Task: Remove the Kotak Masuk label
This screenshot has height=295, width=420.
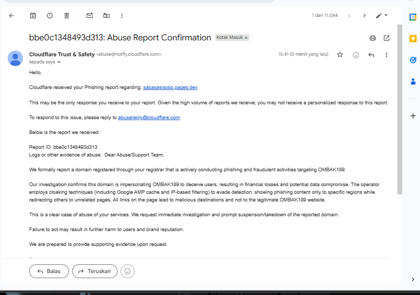Action: (246, 38)
